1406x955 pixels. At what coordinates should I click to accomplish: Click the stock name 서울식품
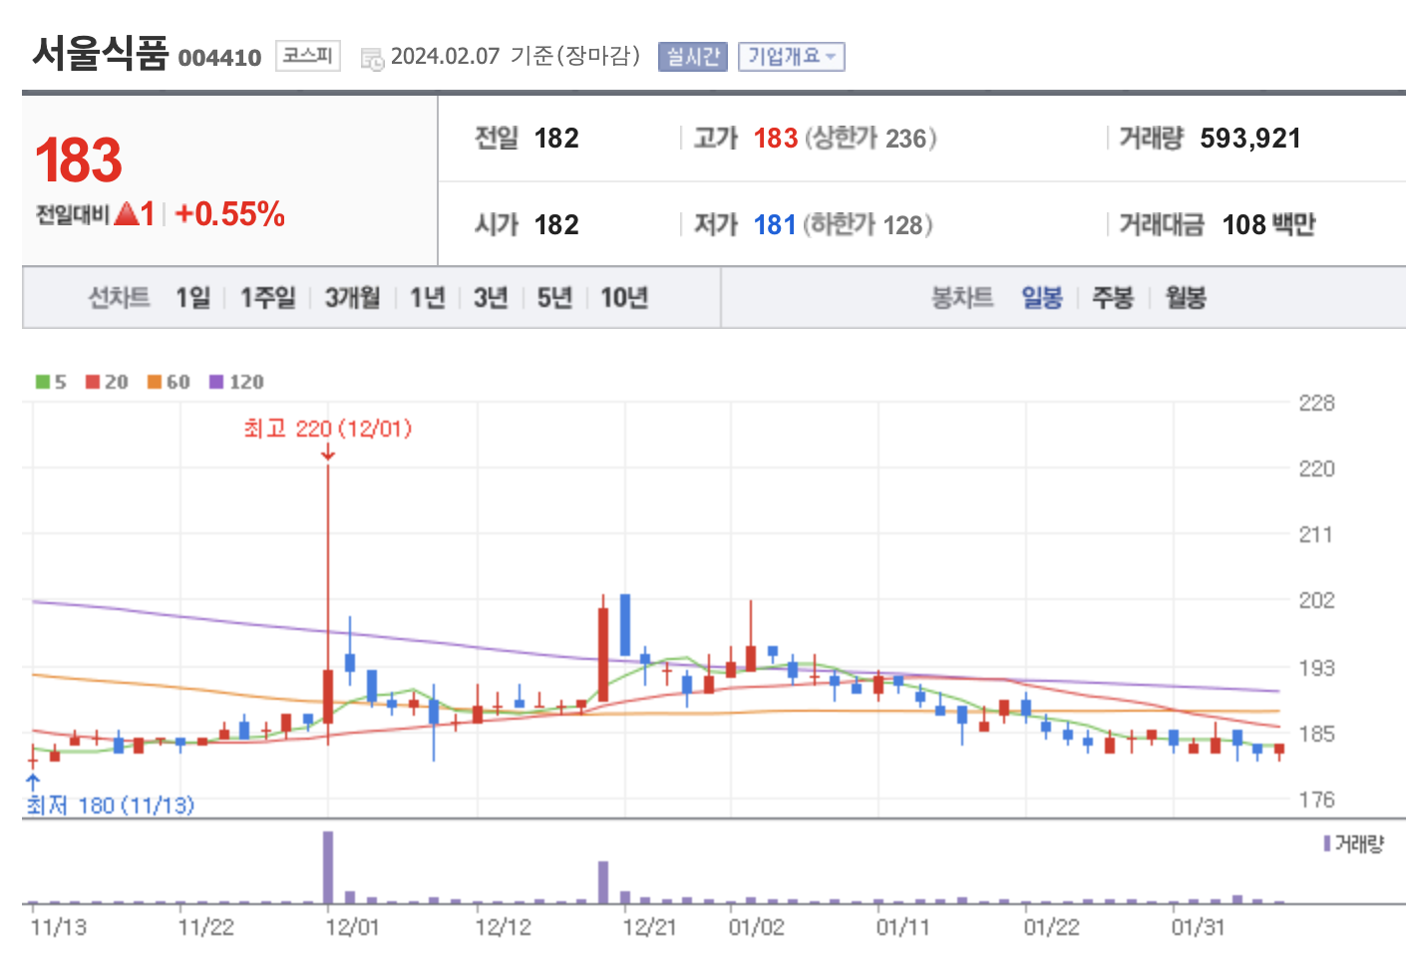101,53
